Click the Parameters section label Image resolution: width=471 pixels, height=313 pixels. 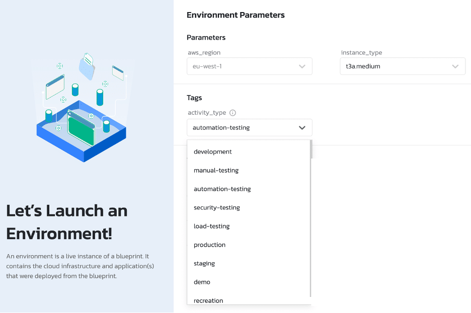pos(206,38)
